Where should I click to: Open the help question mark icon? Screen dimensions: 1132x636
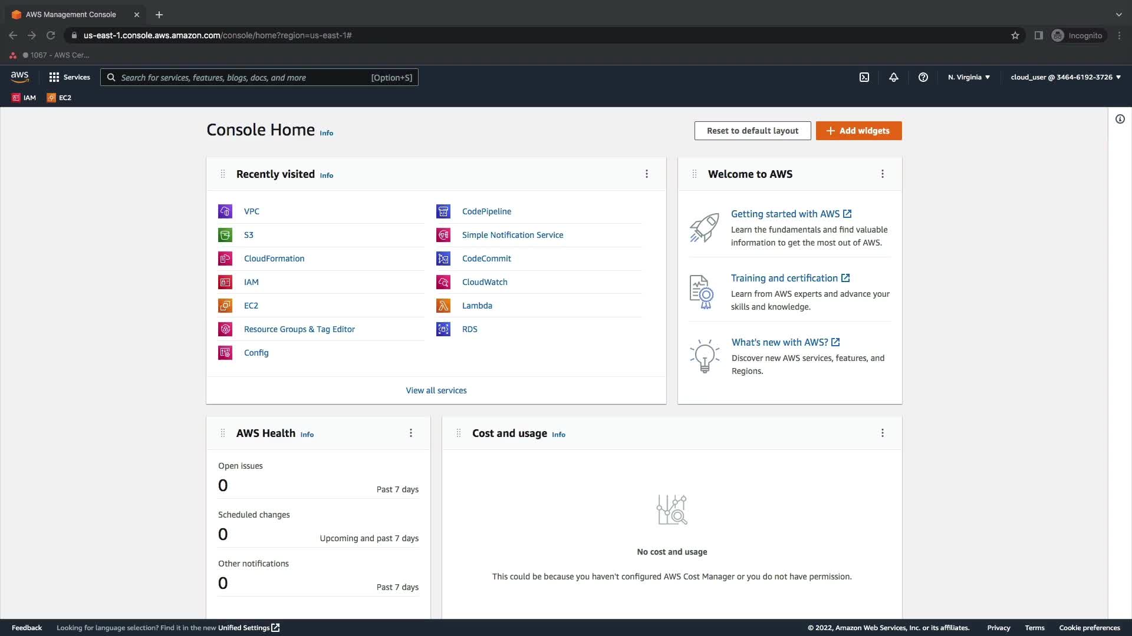[x=923, y=77]
